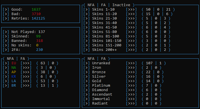Click the AP region label
The image size is (200, 109).
pos(14,72)
